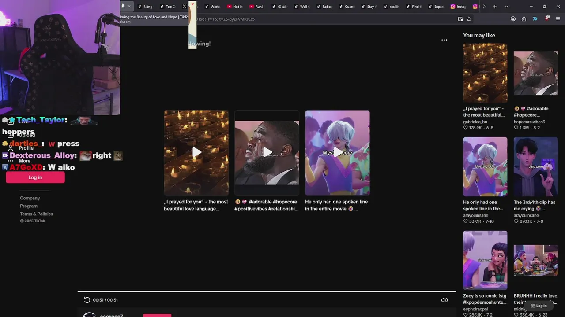Open the Terms & Policies link

[36, 214]
